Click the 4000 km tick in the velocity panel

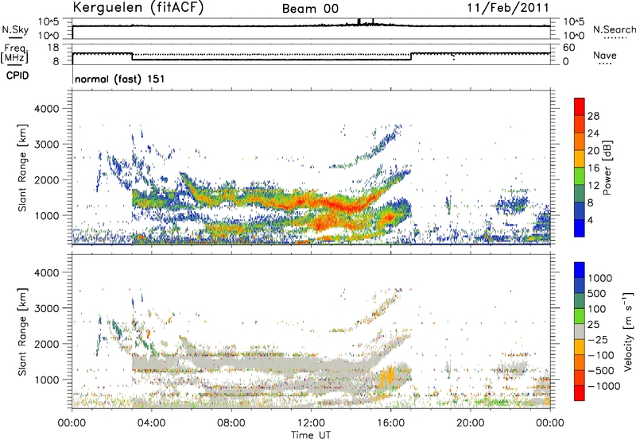click(x=46, y=272)
